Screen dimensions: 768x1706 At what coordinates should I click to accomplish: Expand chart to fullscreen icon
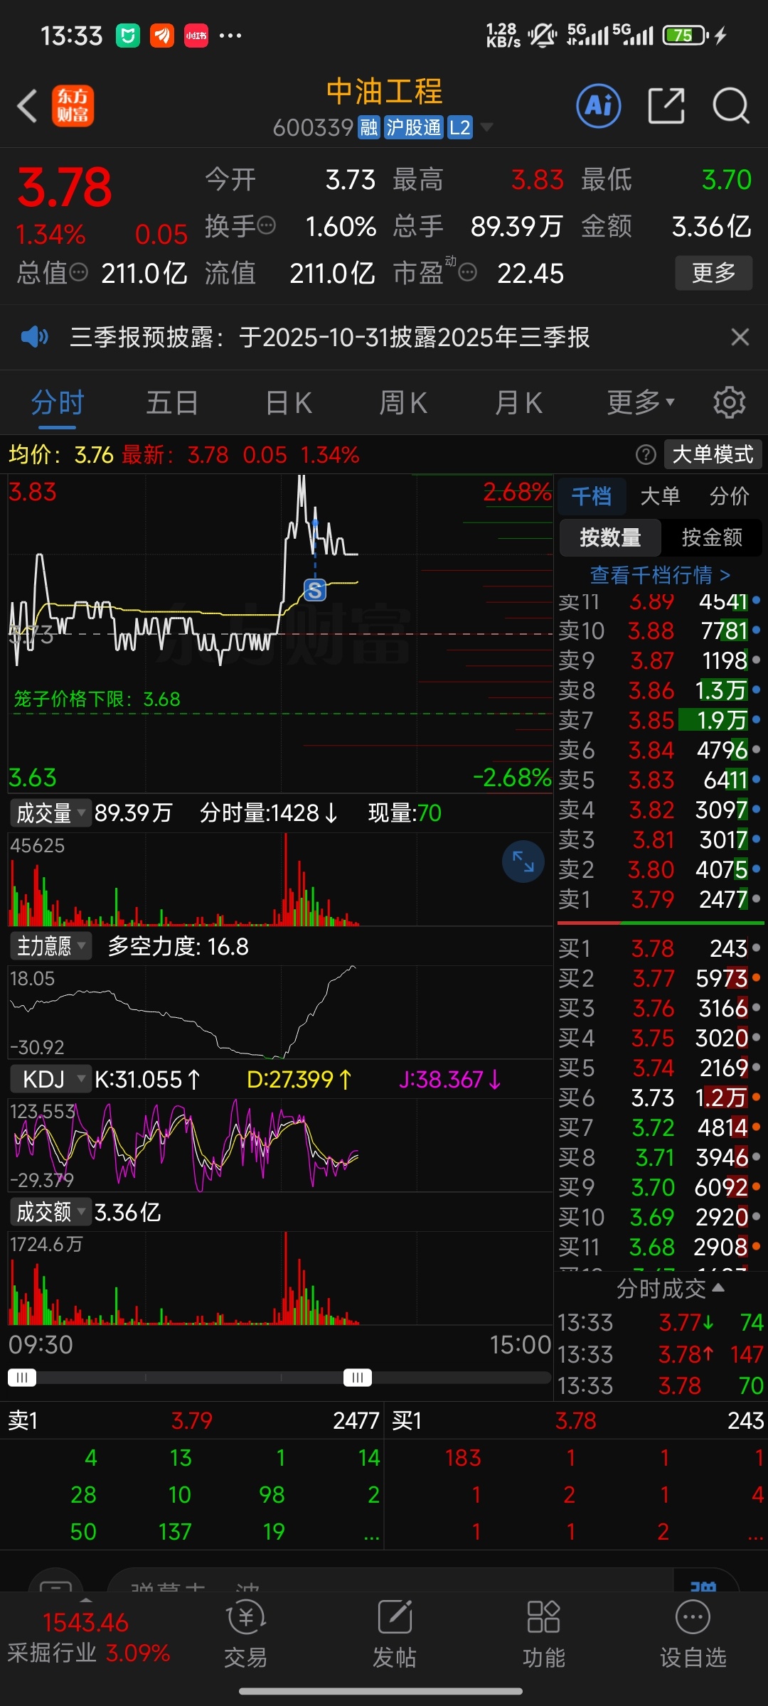(523, 862)
